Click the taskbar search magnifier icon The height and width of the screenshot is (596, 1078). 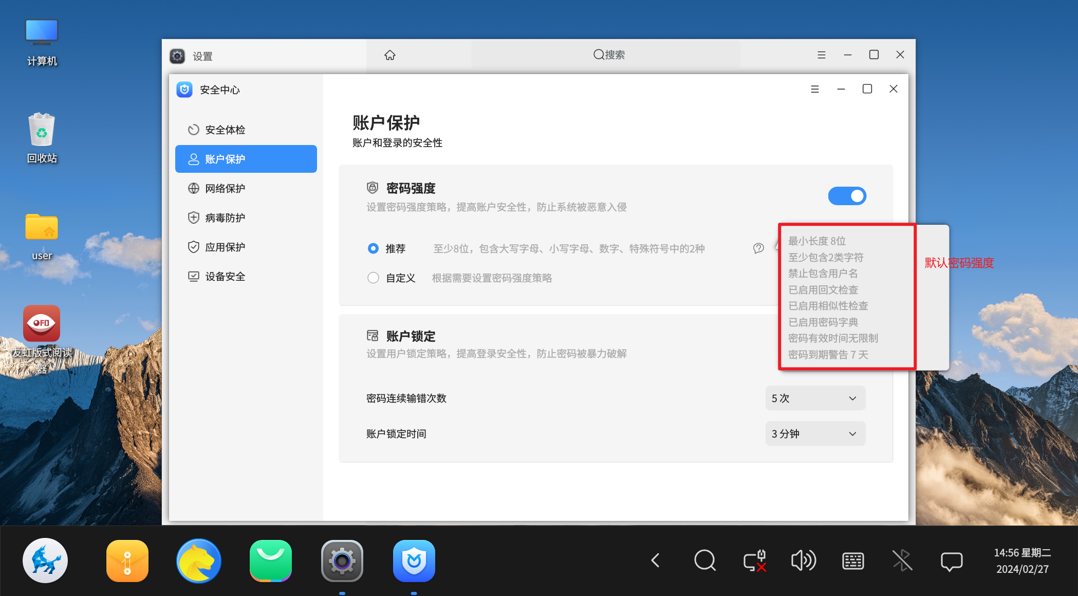coord(704,561)
